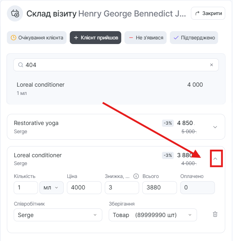Collapse the Loreal conditioner item
This screenshot has width=233, height=241.
[x=215, y=159]
